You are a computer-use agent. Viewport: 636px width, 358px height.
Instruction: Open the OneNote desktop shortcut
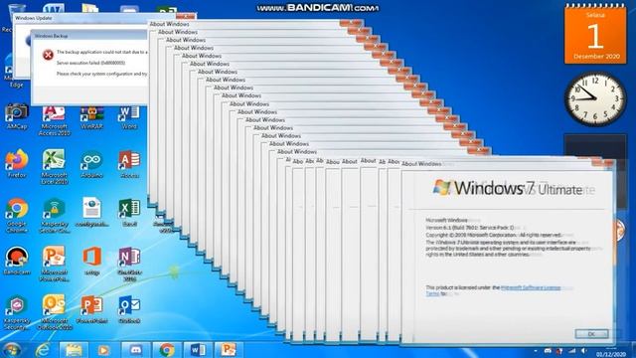[129, 264]
